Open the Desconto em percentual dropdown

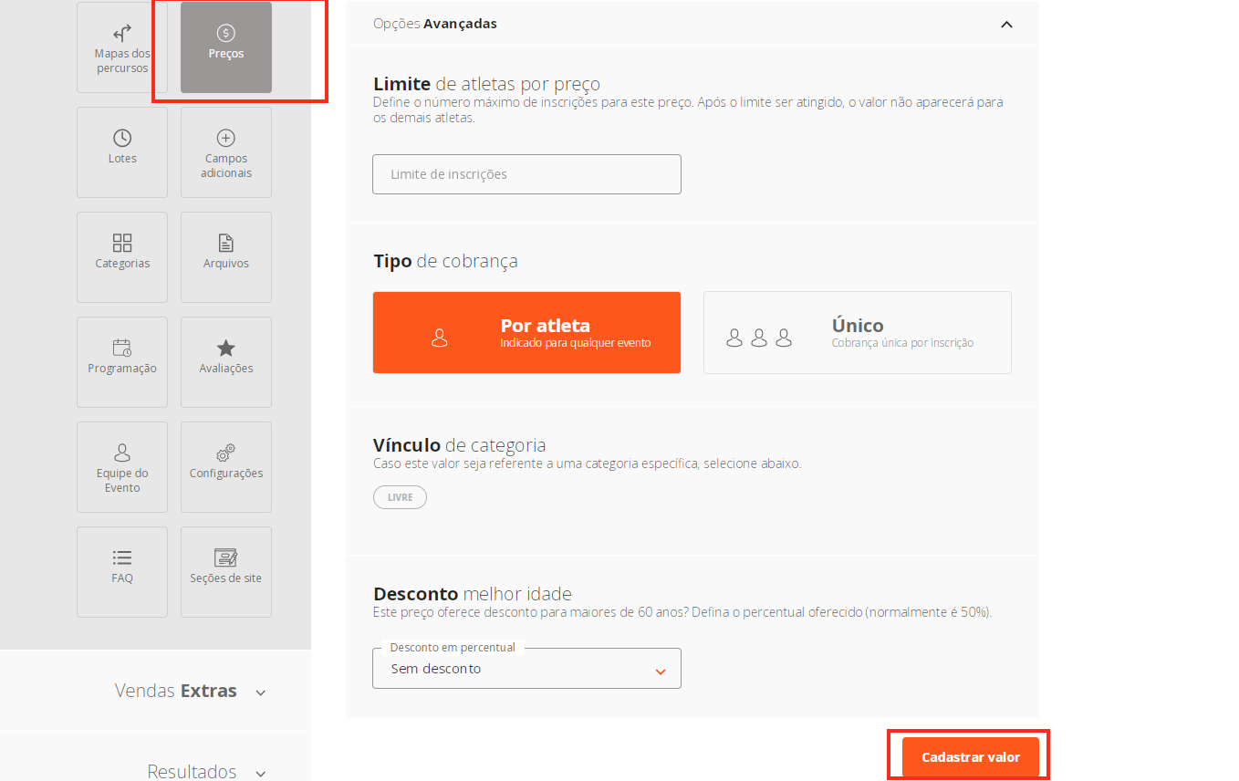click(526, 669)
